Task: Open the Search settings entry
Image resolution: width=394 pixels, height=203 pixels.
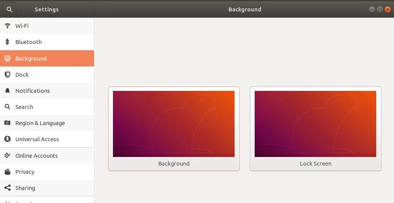Action: point(47,107)
